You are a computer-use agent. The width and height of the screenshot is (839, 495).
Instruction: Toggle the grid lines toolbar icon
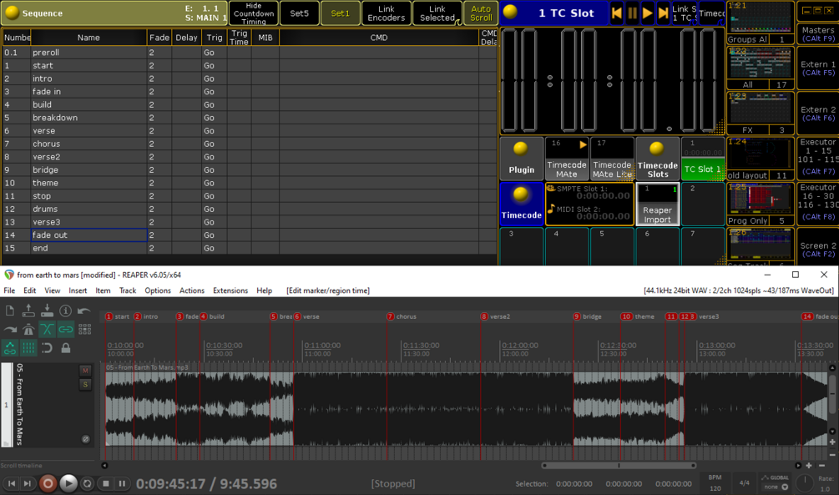coord(28,348)
